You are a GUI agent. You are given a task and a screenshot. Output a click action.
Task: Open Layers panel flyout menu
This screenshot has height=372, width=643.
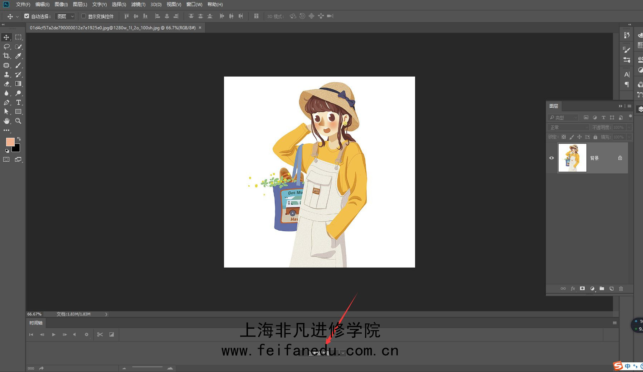[629, 106]
